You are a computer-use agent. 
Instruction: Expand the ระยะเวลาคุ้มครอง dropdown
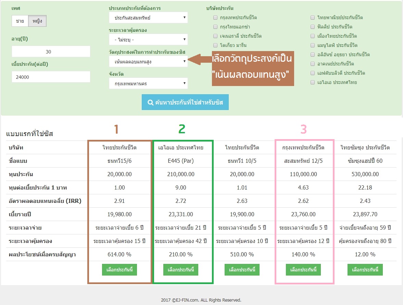[148, 39]
